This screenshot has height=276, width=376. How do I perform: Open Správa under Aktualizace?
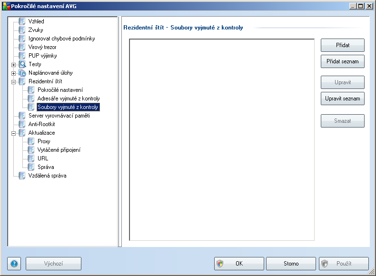(x=46, y=167)
